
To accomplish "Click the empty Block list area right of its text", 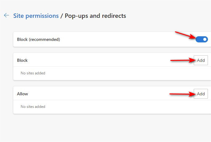I will [x=123, y=73].
